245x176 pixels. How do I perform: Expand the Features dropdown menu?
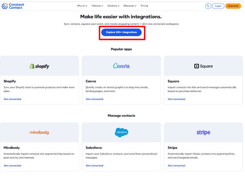[x=98, y=6]
